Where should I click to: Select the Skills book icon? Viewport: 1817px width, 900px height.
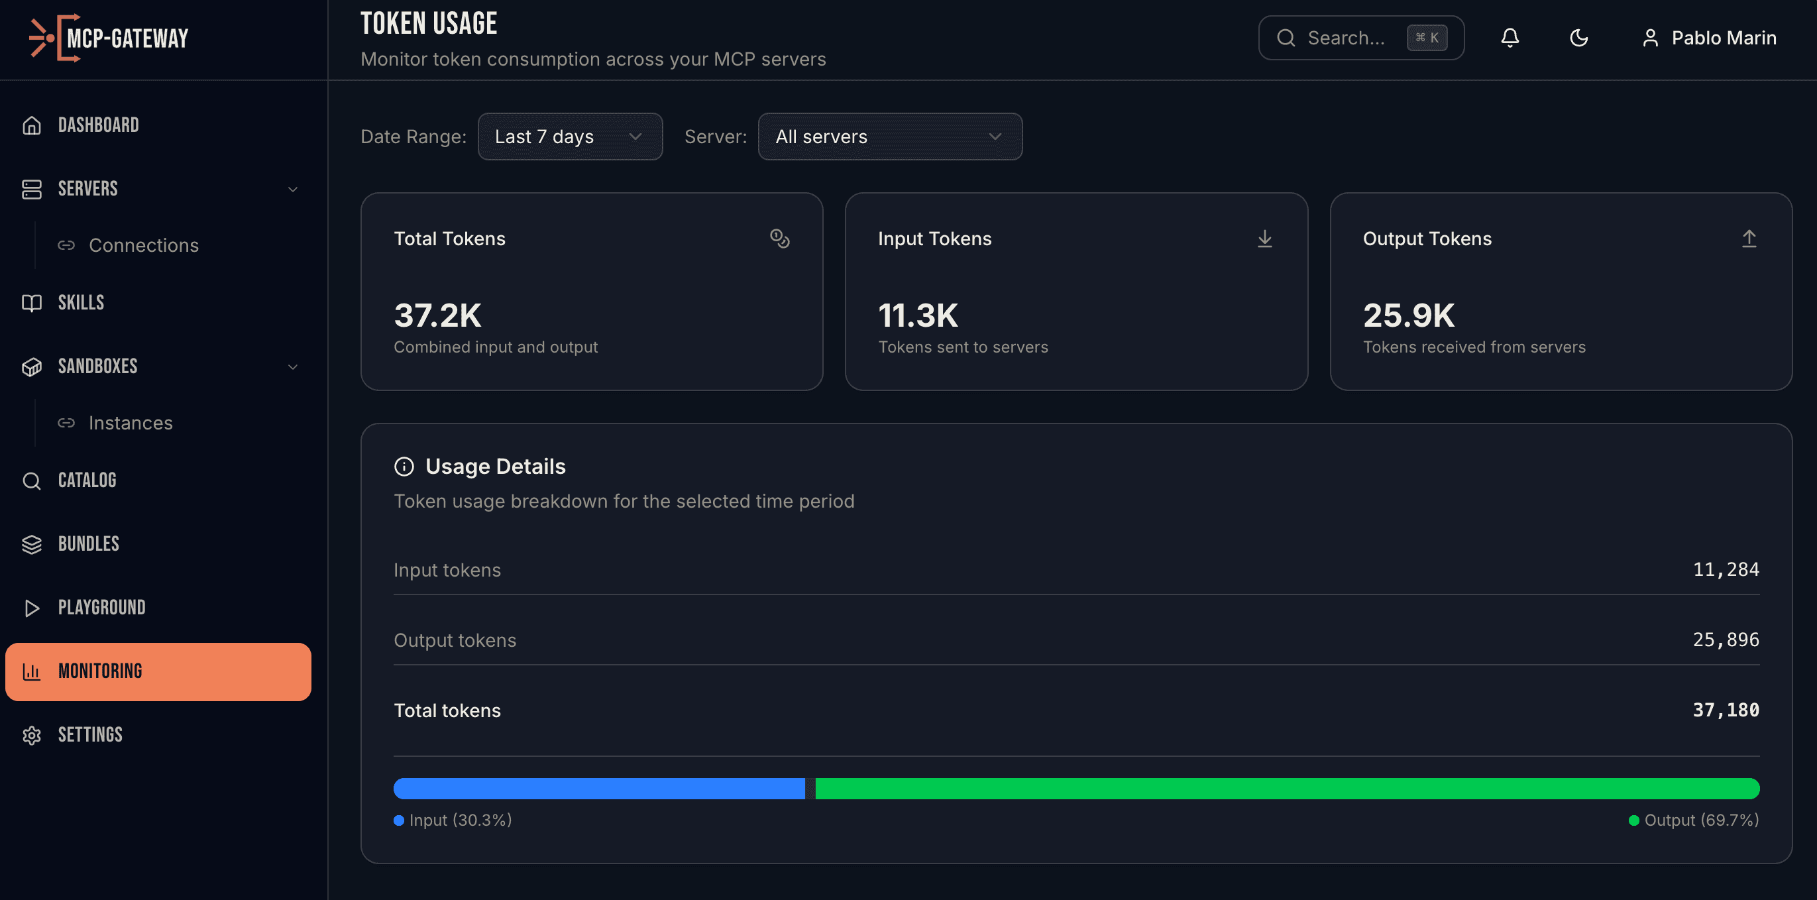pos(31,303)
